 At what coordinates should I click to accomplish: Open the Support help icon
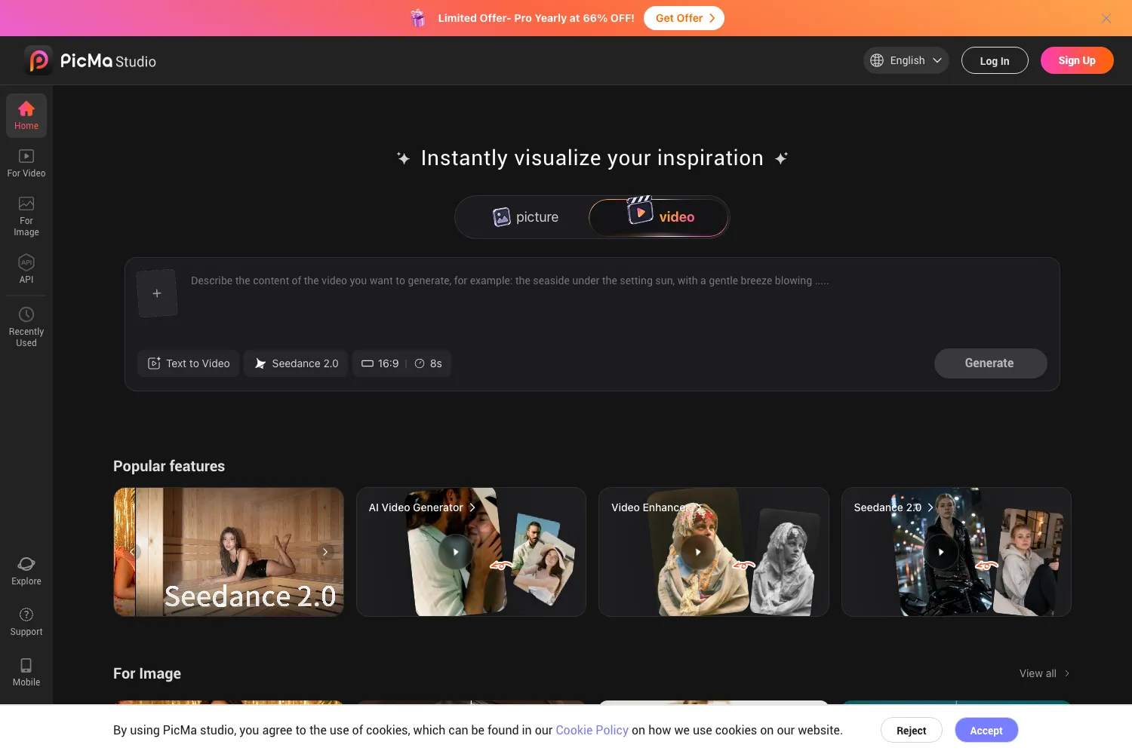[x=26, y=615]
